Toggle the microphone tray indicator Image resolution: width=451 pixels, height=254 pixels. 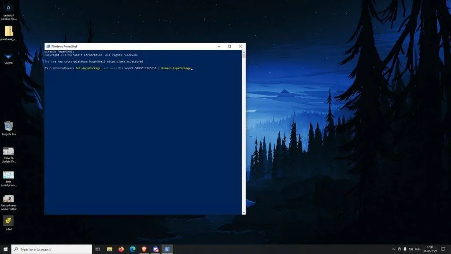coord(405,249)
